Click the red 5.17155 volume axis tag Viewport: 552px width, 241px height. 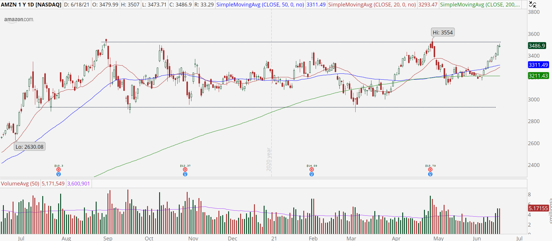point(538,208)
